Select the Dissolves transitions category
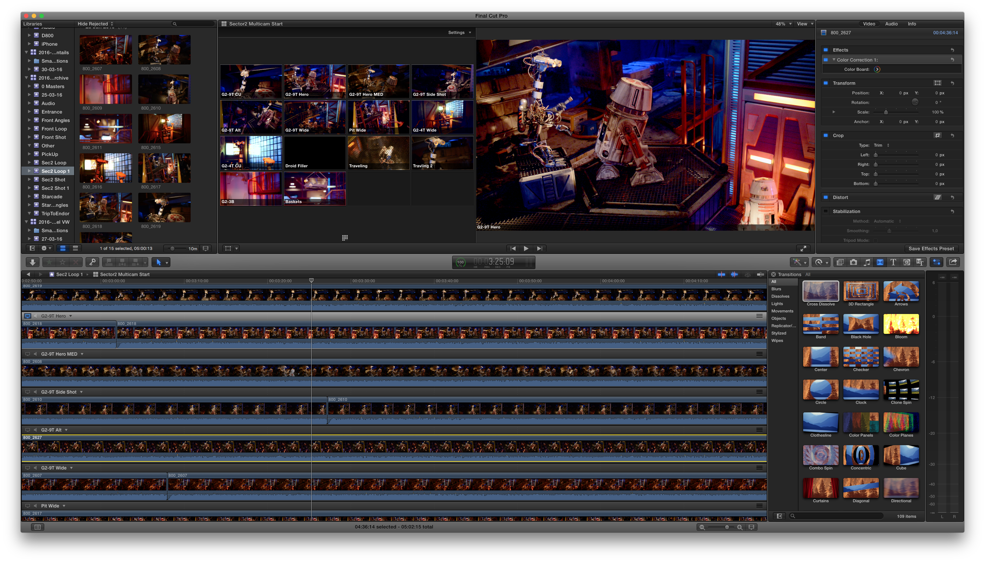Viewport: 985px width, 562px height. pyautogui.click(x=780, y=296)
